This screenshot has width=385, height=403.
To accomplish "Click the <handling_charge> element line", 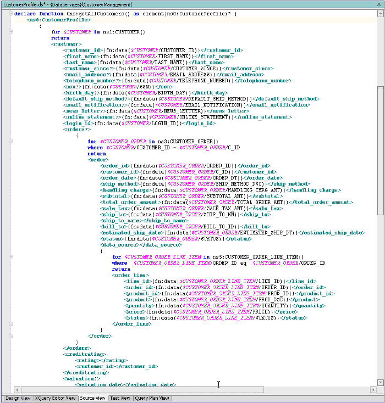I will coord(221,190).
